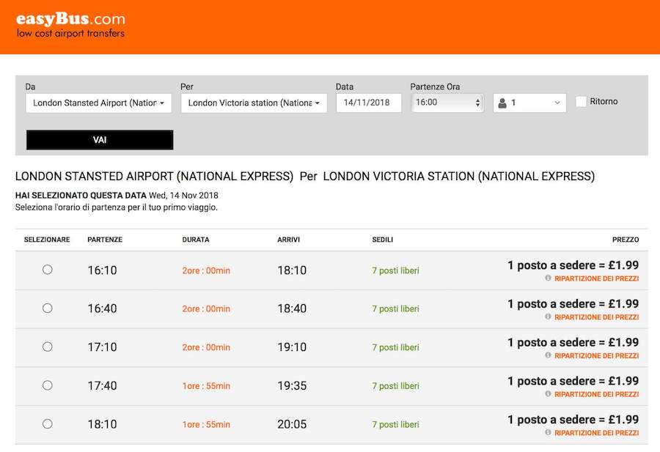Click 7 posti liberi in 17:10 row
The height and width of the screenshot is (452, 660).
point(396,348)
